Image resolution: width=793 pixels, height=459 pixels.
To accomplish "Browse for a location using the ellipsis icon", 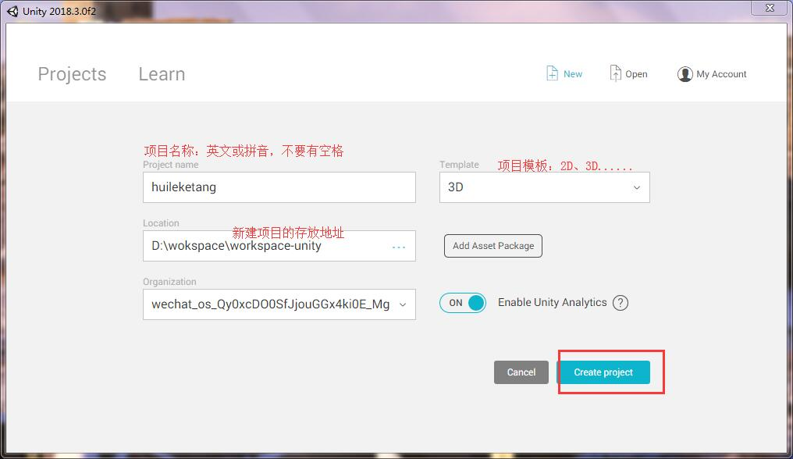I will (x=399, y=247).
